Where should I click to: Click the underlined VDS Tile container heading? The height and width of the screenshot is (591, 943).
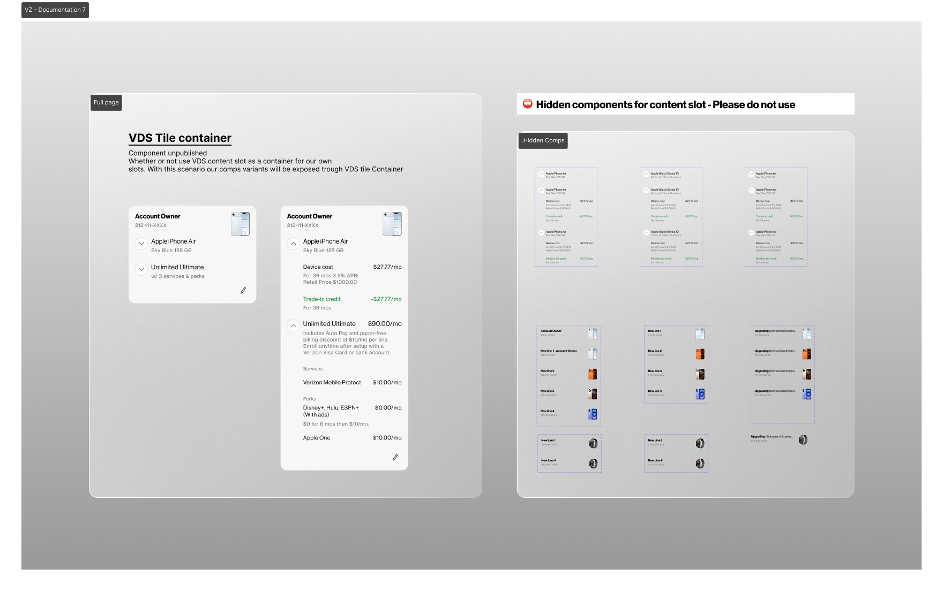[x=179, y=138]
